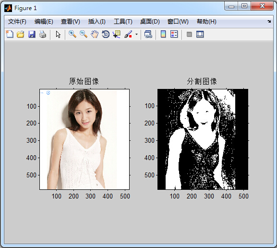Viewport: 277px width, 248px height.
Task: Activate the Zoom In magnifier
Action: pos(72,34)
